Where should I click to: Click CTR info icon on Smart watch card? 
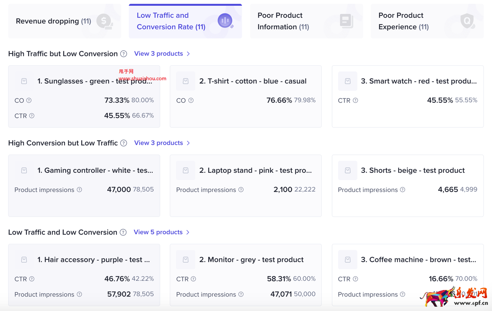(x=355, y=101)
